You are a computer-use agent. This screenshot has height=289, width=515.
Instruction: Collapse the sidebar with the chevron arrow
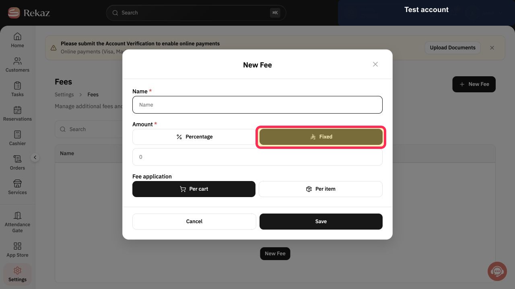[35, 157]
